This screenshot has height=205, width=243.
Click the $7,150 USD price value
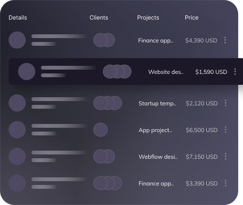(202, 157)
